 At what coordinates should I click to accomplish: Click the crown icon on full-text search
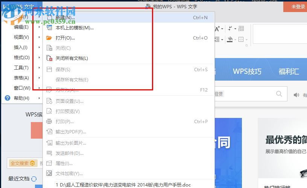click(32, 163)
